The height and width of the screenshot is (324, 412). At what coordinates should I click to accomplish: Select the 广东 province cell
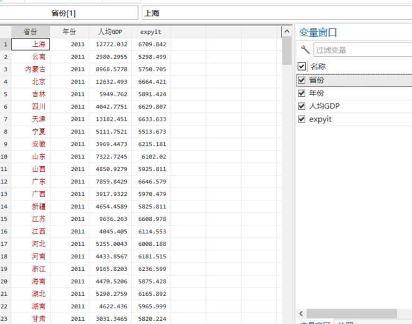(x=31, y=182)
